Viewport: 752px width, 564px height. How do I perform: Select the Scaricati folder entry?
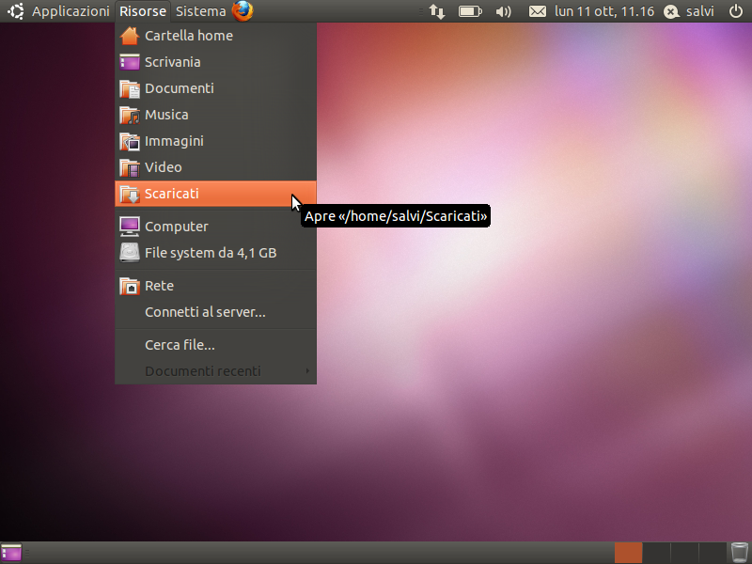click(x=215, y=194)
